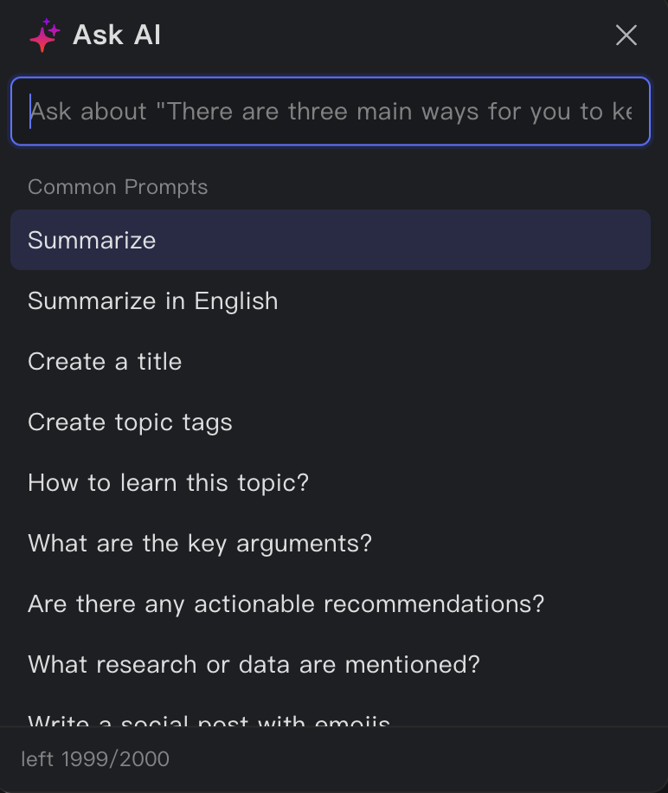
Task: Pick the Create a title prompt
Action: [x=105, y=361]
